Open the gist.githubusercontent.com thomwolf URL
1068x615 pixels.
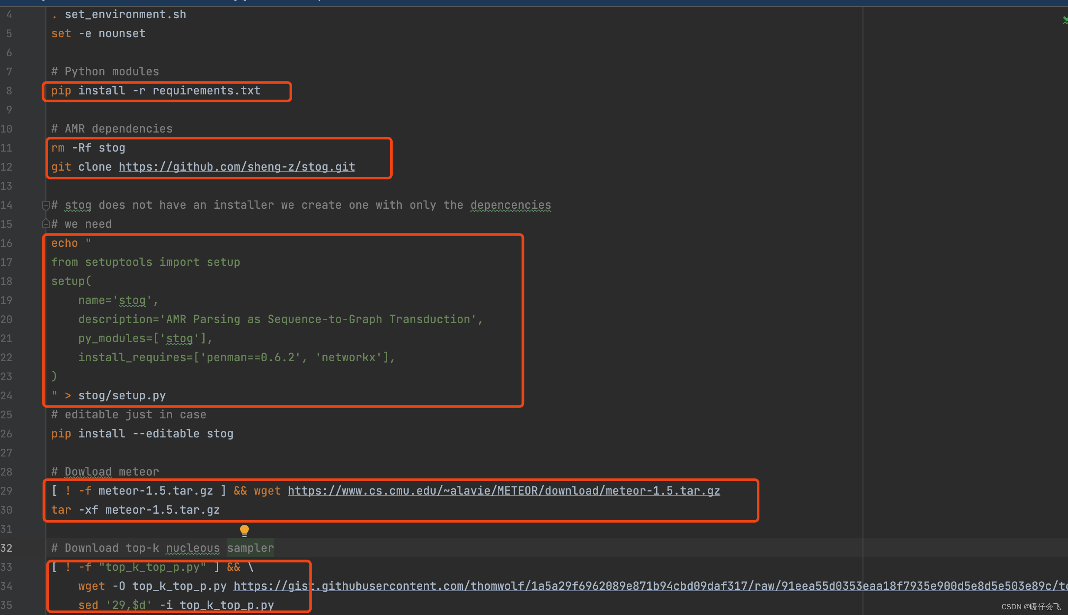[650, 586]
